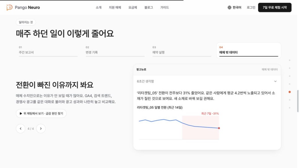
Task: Open the 가이드 navigation item
Action: 165,7
